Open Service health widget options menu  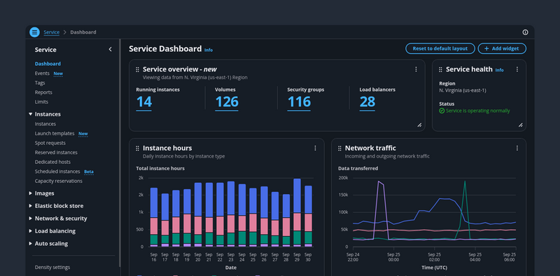coord(517,69)
